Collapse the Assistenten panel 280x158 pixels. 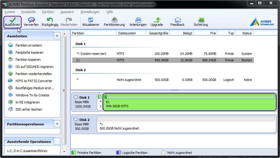[57, 36]
